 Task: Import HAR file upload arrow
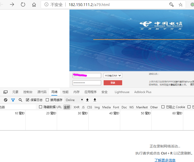point(87,100)
